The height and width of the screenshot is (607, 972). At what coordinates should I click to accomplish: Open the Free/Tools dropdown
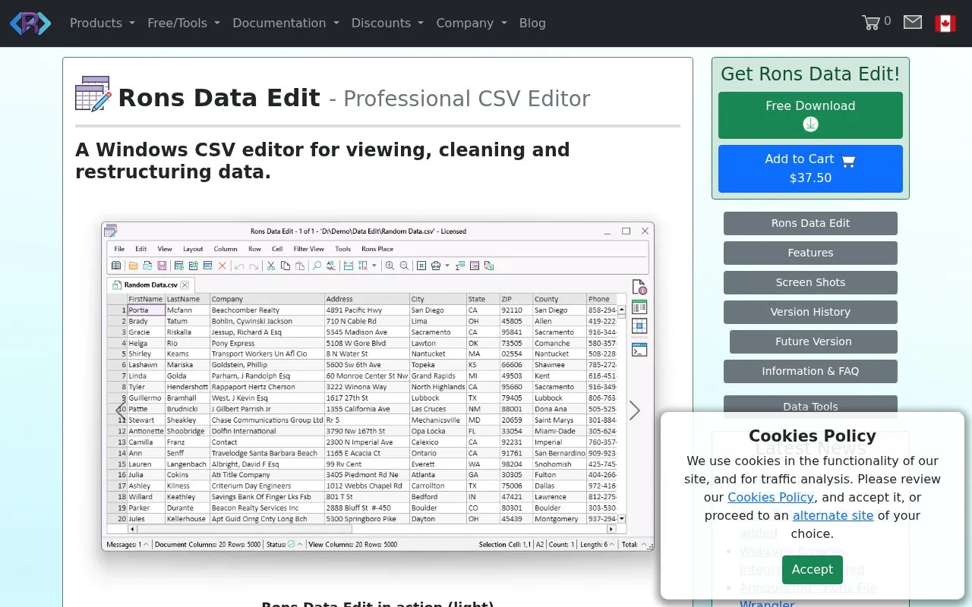[x=184, y=23]
